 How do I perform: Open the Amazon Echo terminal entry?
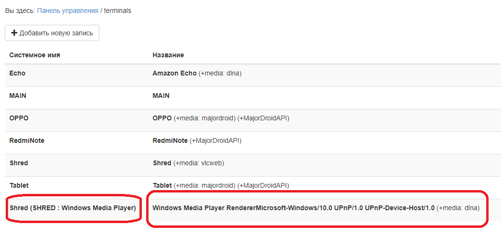tap(174, 73)
